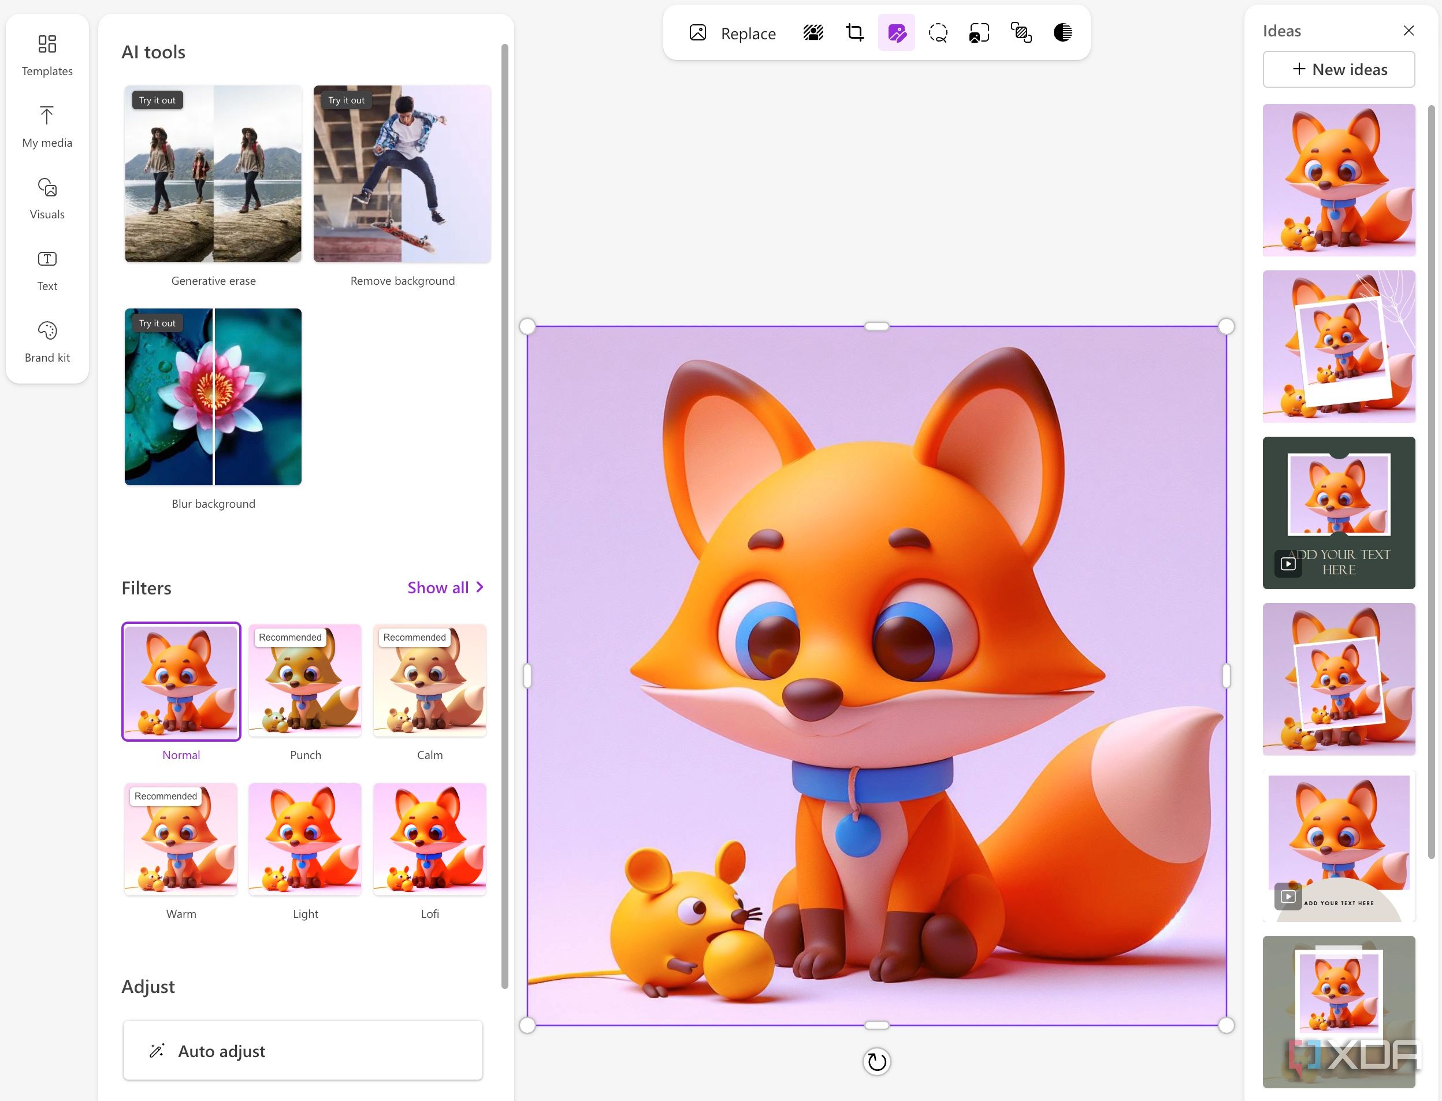Screen dimensions: 1442x1101
Task: Click the AI tools panel scrollbar
Action: (x=505, y=516)
